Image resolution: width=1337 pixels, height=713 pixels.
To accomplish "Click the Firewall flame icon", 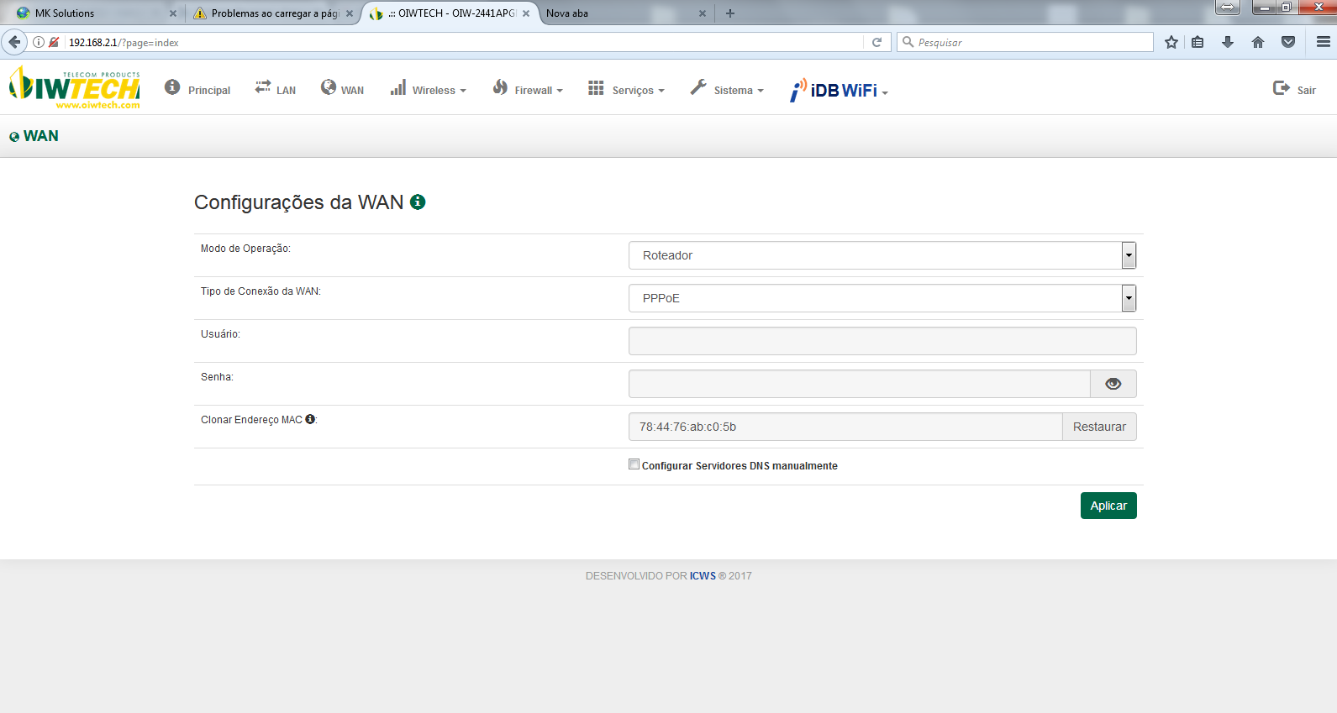I will (x=500, y=87).
